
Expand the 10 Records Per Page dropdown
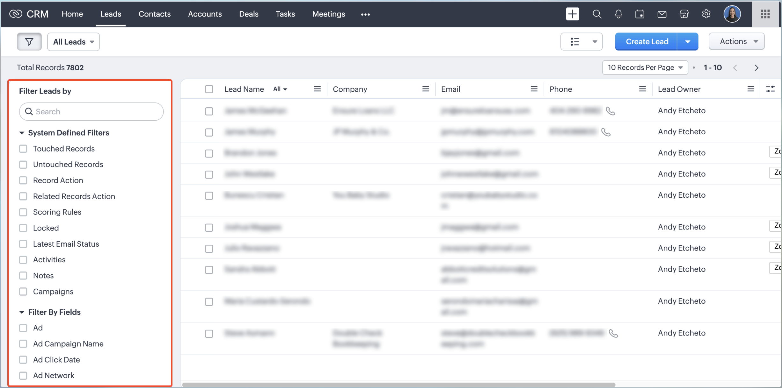[645, 67]
